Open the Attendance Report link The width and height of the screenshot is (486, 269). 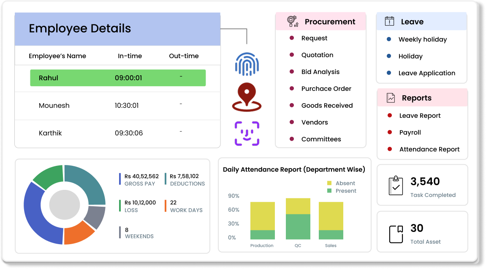[x=429, y=149]
